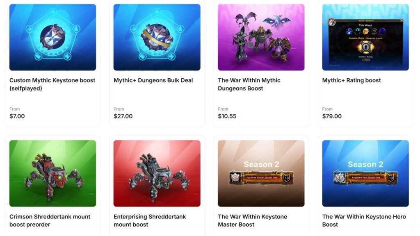The image size is (420, 236).
Task: Click the War Within Mythic Dungeons Boost title
Action: [249, 84]
